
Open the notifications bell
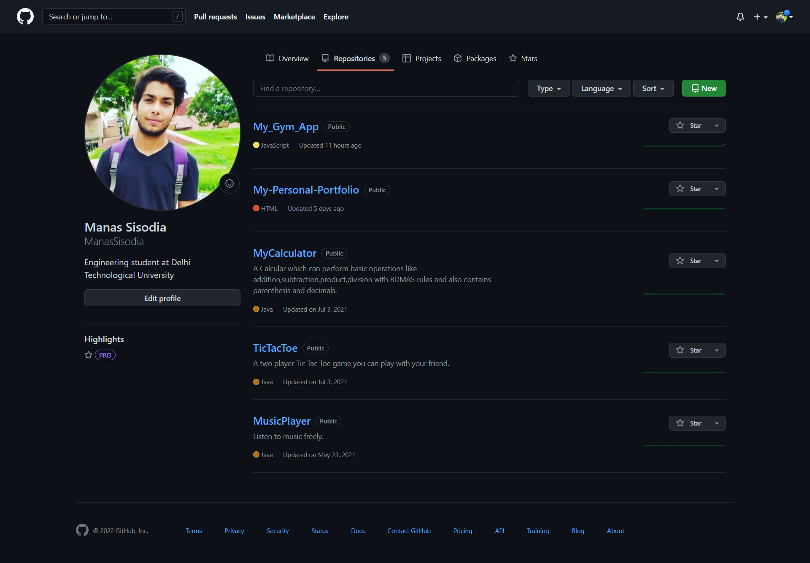pos(740,17)
